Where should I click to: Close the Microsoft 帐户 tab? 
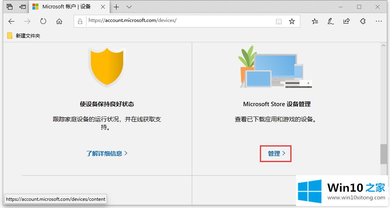103,7
